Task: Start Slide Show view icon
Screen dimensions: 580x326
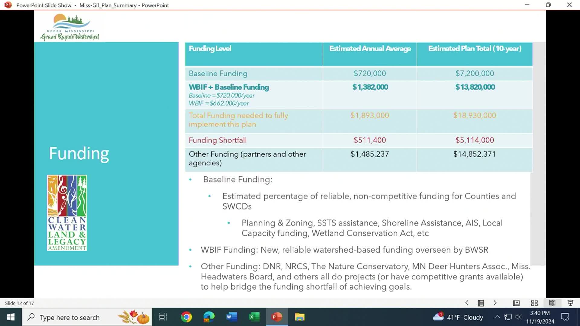Action: coord(570,303)
